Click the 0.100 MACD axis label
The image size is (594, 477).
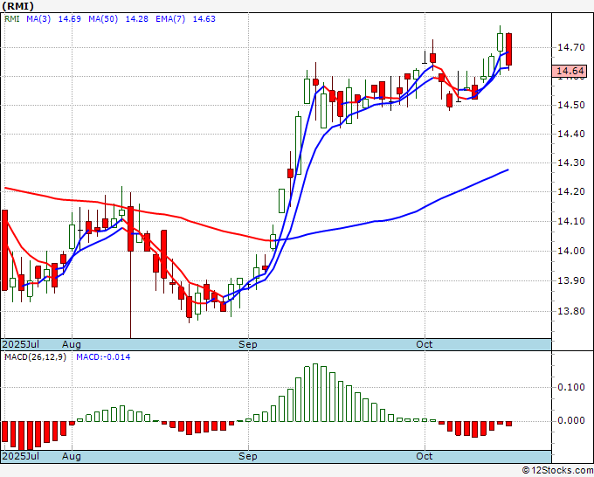pos(571,387)
